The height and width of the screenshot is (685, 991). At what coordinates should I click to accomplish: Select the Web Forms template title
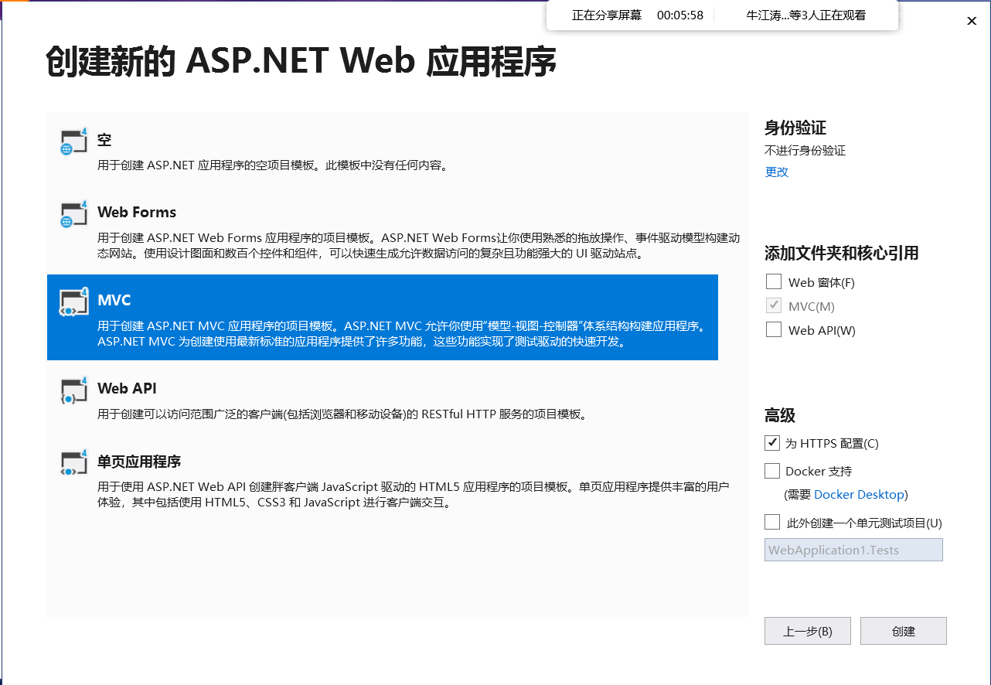(x=137, y=212)
